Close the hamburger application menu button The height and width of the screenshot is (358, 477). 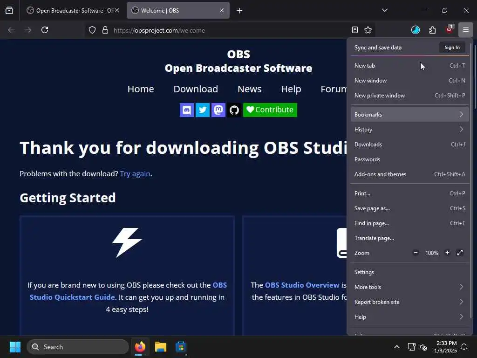pos(466,30)
